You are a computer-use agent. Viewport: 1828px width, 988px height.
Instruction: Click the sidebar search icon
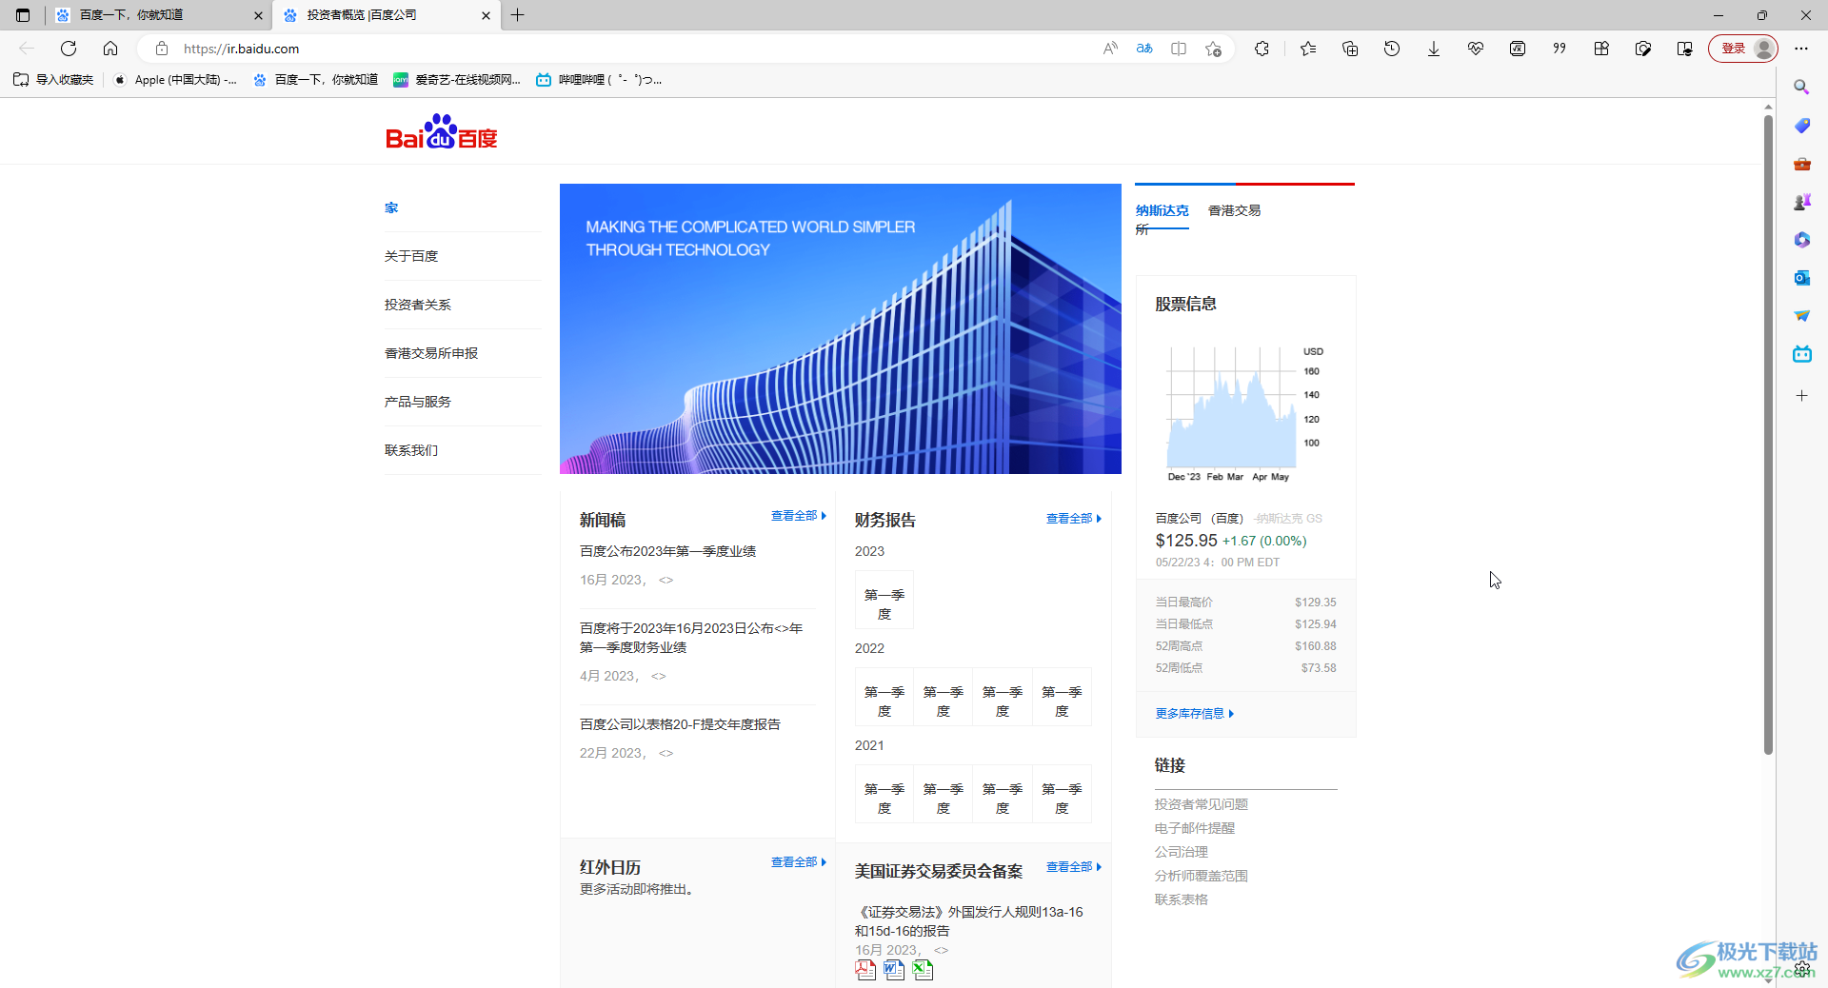[1801, 88]
